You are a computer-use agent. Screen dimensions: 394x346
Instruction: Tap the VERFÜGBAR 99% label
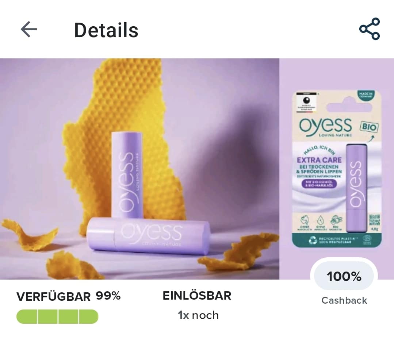pos(68,296)
